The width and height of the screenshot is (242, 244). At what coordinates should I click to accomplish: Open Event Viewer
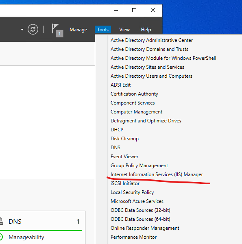point(124,157)
